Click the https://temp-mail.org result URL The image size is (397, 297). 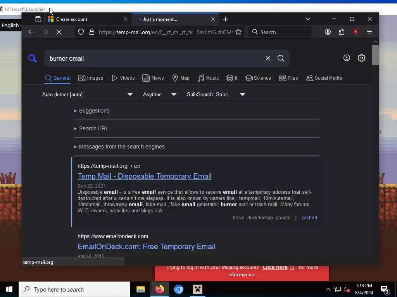click(x=109, y=166)
